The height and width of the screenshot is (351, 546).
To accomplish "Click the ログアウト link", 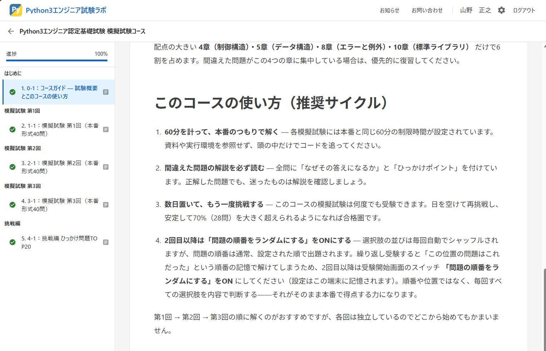I will point(524,10).
